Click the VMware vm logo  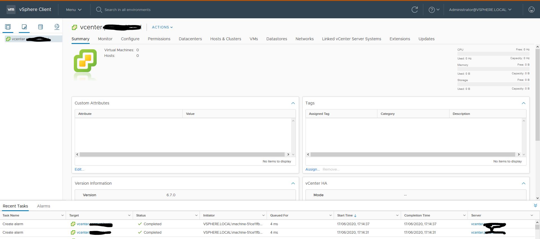(x=11, y=9)
